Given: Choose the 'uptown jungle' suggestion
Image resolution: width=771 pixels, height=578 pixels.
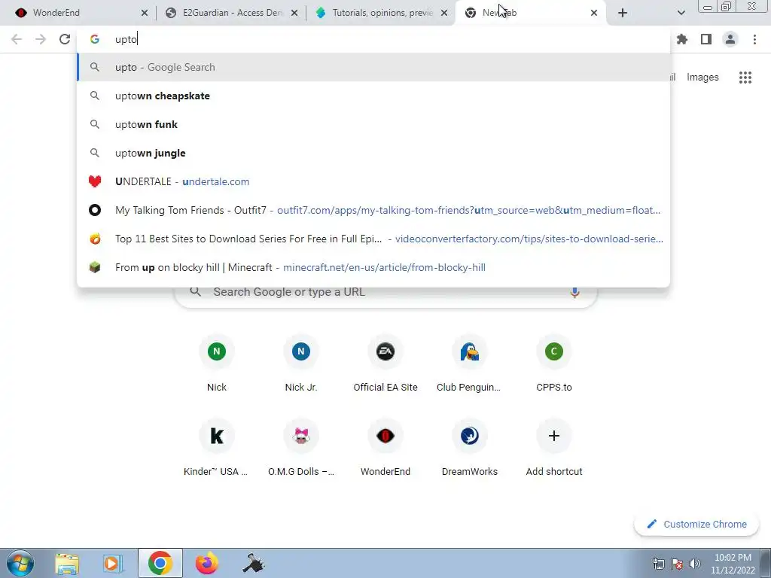Looking at the screenshot, I should point(373,153).
